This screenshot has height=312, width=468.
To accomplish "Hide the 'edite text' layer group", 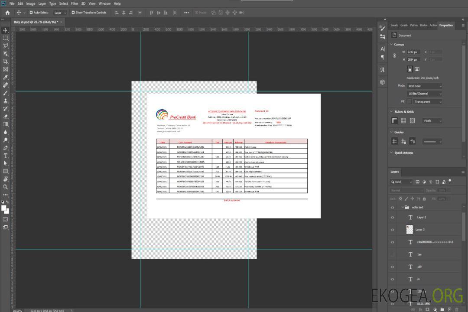I will [x=393, y=208].
